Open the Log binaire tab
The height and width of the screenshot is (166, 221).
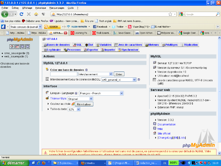pyautogui.click(x=52, y=50)
